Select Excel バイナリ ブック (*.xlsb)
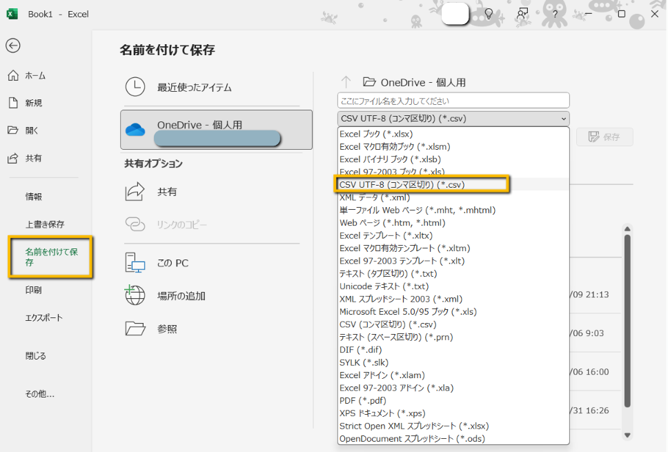 [453, 159]
